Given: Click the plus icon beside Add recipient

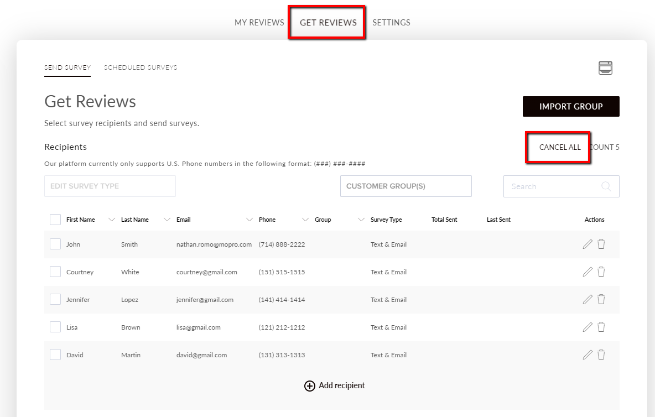Looking at the screenshot, I should tap(310, 385).
